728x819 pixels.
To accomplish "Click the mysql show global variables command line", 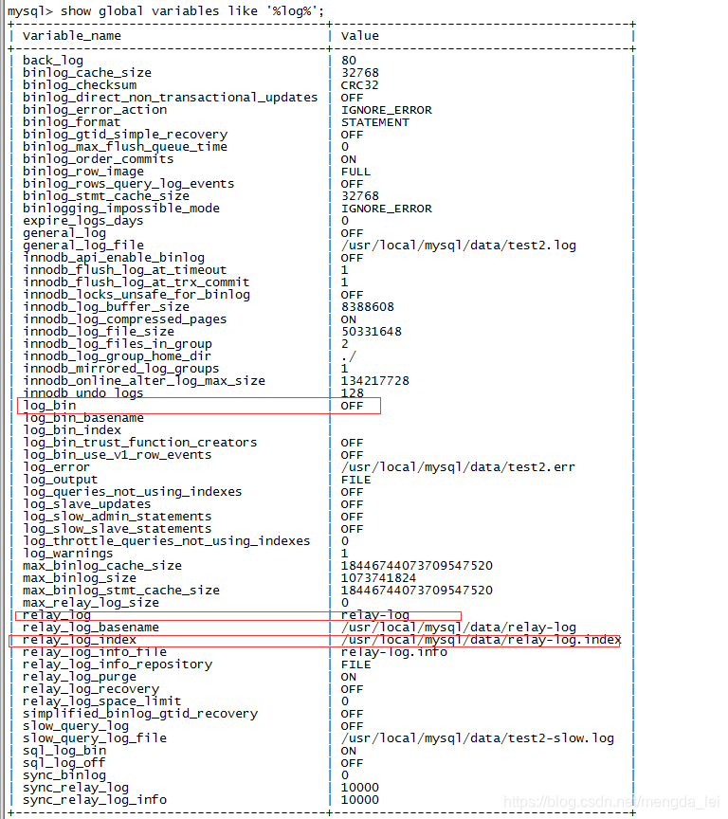I will [x=166, y=11].
